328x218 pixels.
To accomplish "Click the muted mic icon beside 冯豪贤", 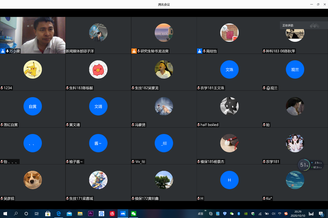I will click(133, 125).
